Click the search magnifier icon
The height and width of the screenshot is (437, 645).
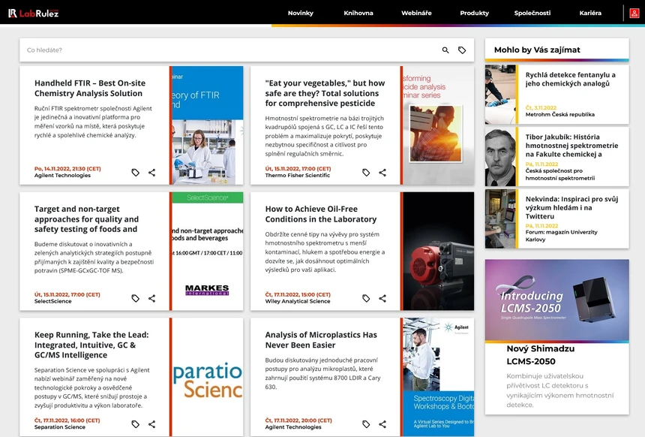pyautogui.click(x=445, y=50)
